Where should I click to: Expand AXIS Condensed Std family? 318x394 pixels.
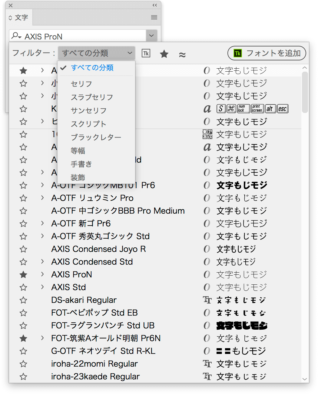[42, 261]
